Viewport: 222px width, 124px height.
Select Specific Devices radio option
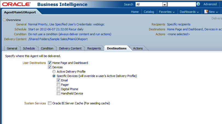[x=54, y=76]
